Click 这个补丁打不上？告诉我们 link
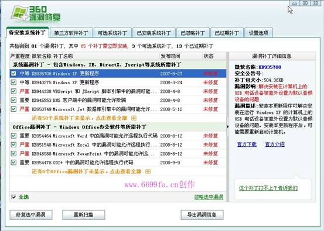This screenshot has height=231, width=324. pyautogui.click(x=268, y=188)
